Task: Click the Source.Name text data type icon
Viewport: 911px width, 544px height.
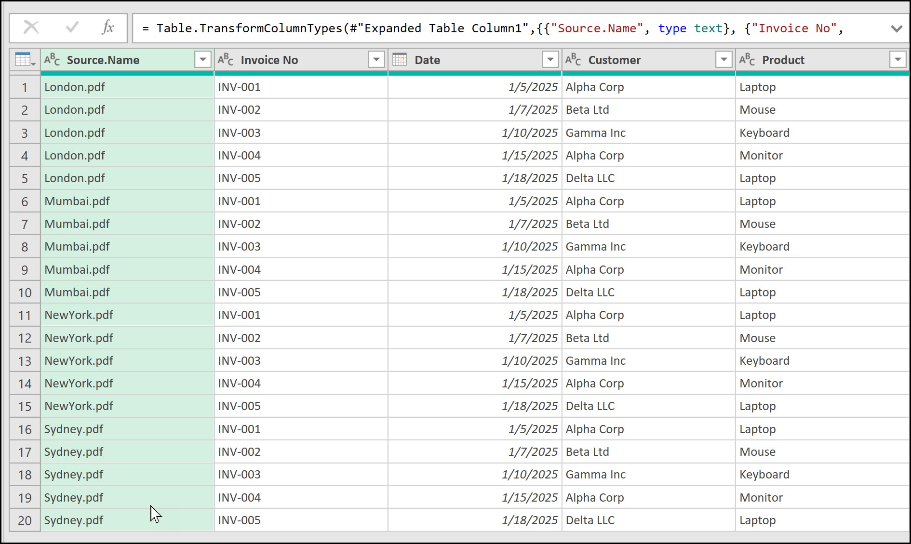Action: coord(52,60)
